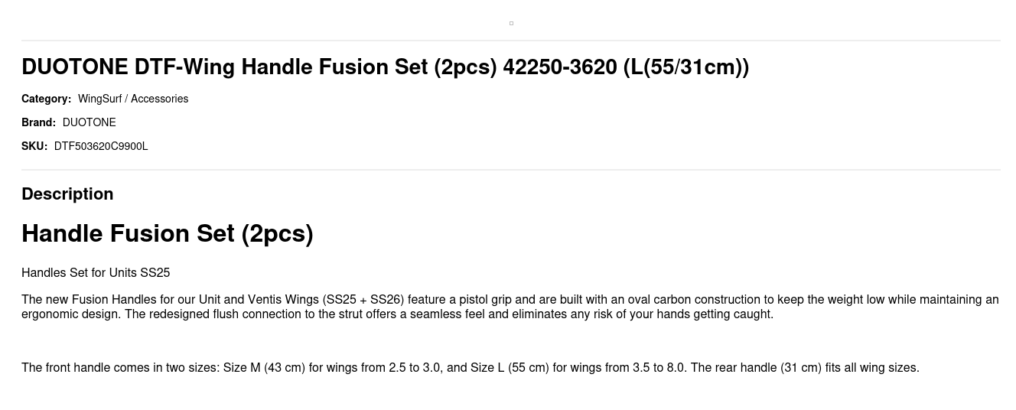Click the SKU code DTF503620C9900L
This screenshot has width=1016, height=410.
point(101,146)
